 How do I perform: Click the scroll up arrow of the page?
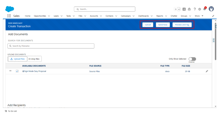coord(216,21)
